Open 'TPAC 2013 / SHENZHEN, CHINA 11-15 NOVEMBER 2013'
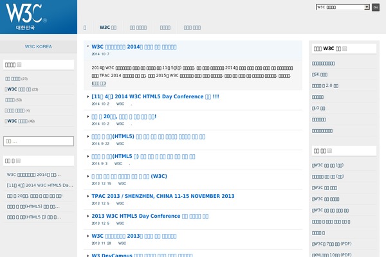The image size is (386, 257). pos(163,196)
